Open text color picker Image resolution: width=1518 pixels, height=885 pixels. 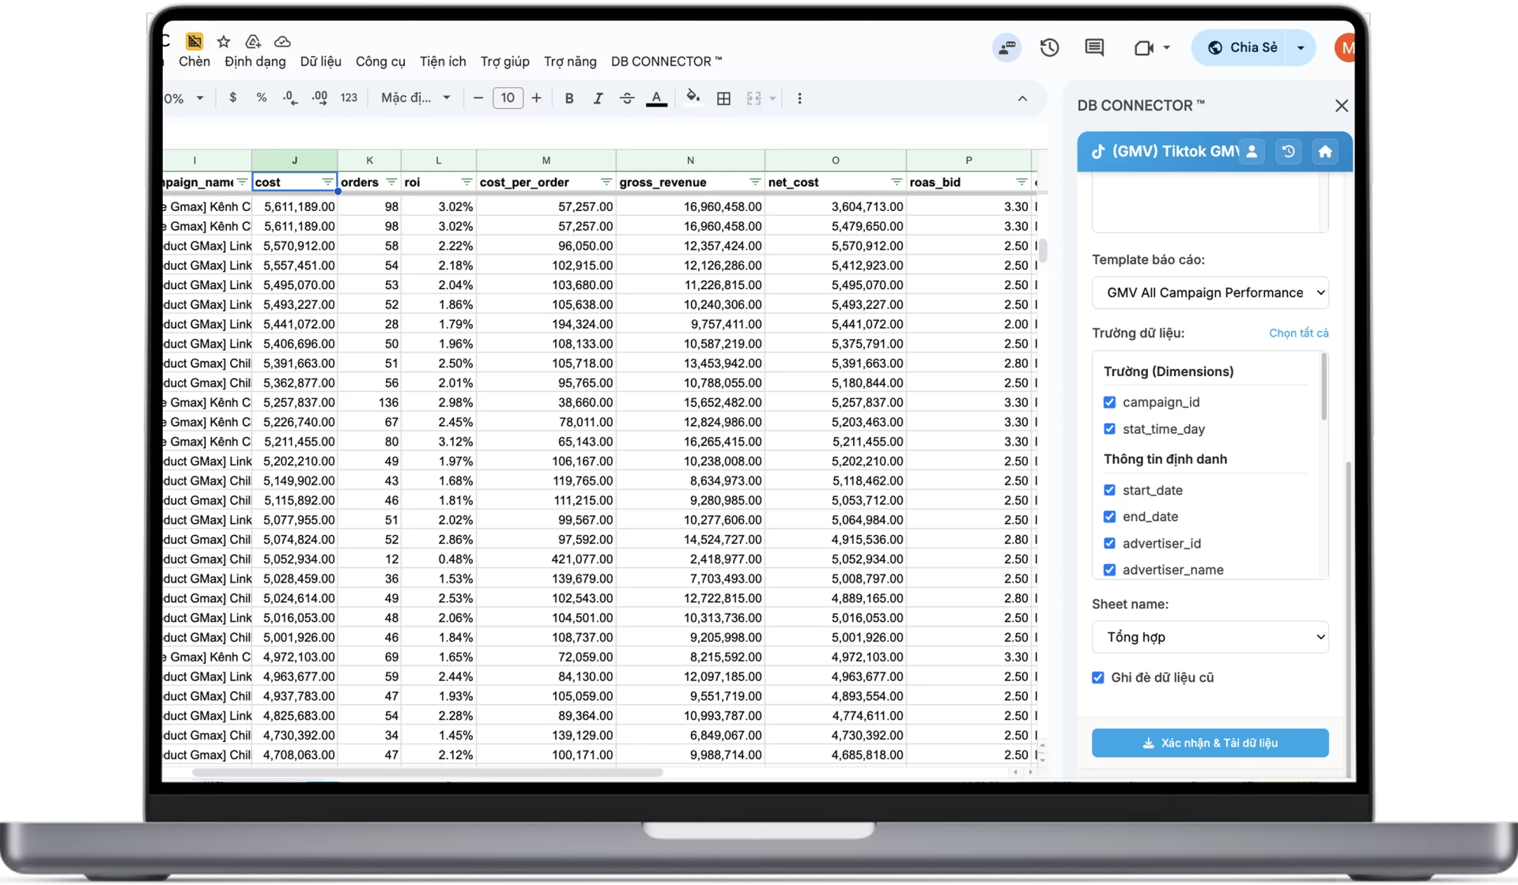(x=656, y=98)
